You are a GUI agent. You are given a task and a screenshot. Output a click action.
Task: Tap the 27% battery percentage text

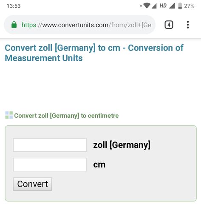pyautogui.click(x=189, y=6)
